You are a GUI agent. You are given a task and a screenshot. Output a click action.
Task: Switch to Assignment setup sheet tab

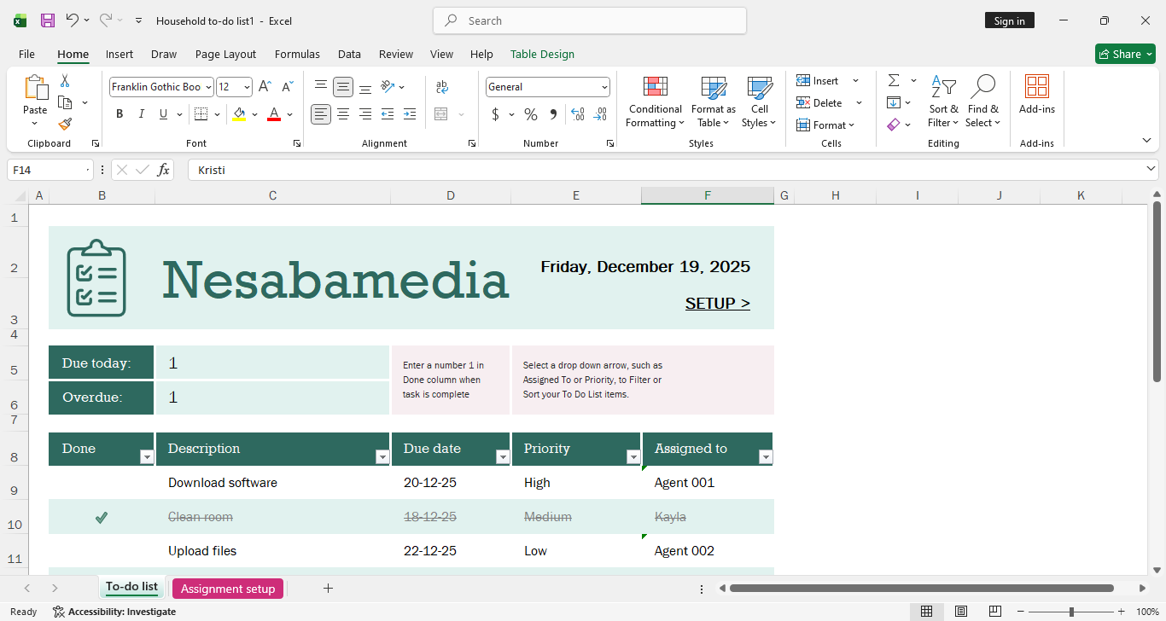click(x=228, y=589)
